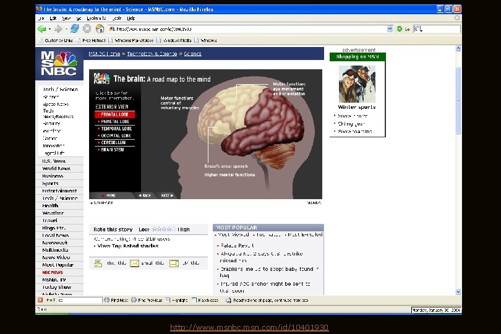The image size is (501, 334).
Task: Open the Go menu
Action: (x=79, y=18)
